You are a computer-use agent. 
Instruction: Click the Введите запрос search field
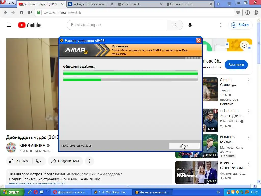coord(117,25)
